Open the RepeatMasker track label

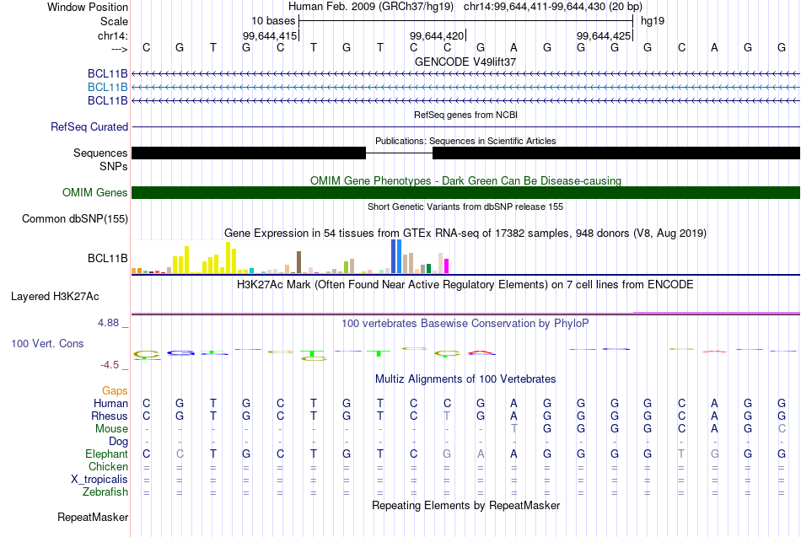(93, 517)
